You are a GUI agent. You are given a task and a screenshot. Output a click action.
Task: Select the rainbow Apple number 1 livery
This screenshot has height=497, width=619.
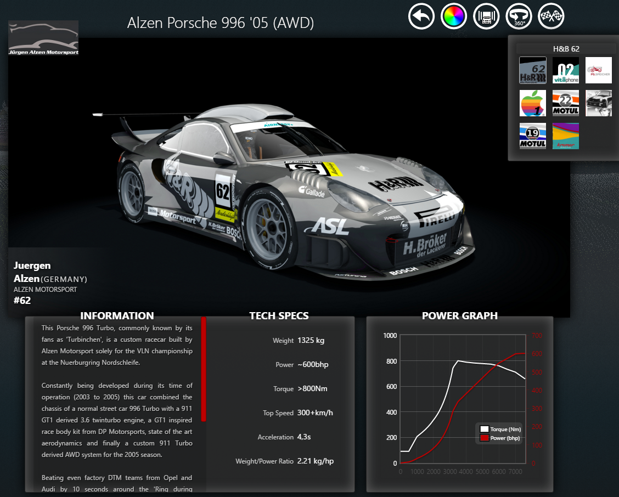click(532, 103)
